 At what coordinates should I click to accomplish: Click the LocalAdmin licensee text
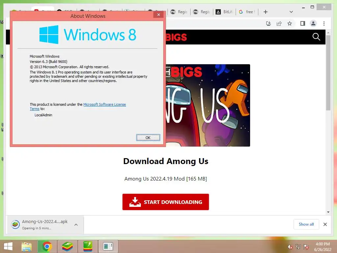(43, 115)
